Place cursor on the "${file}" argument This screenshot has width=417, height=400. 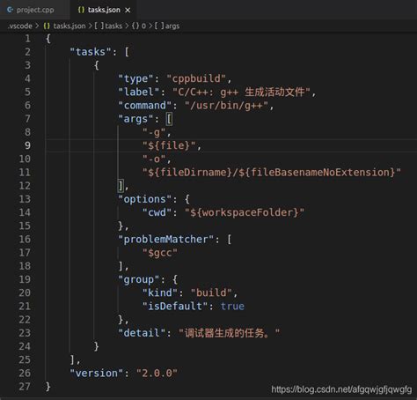169,145
